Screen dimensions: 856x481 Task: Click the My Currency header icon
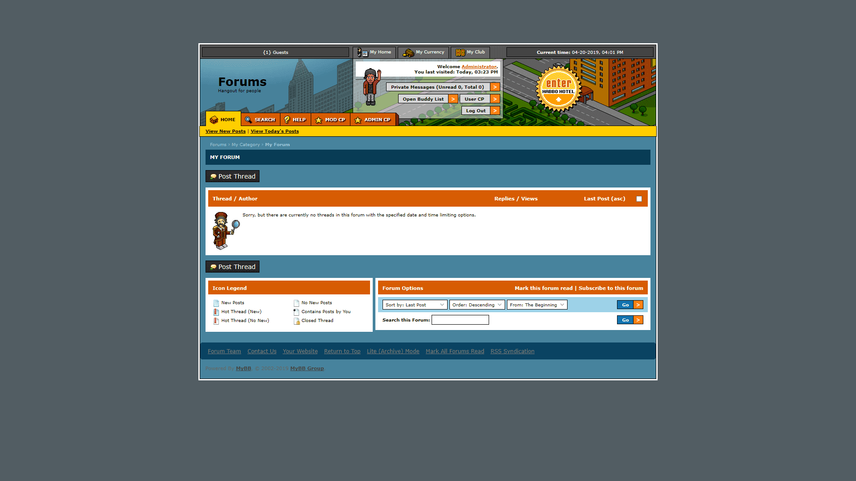[407, 52]
